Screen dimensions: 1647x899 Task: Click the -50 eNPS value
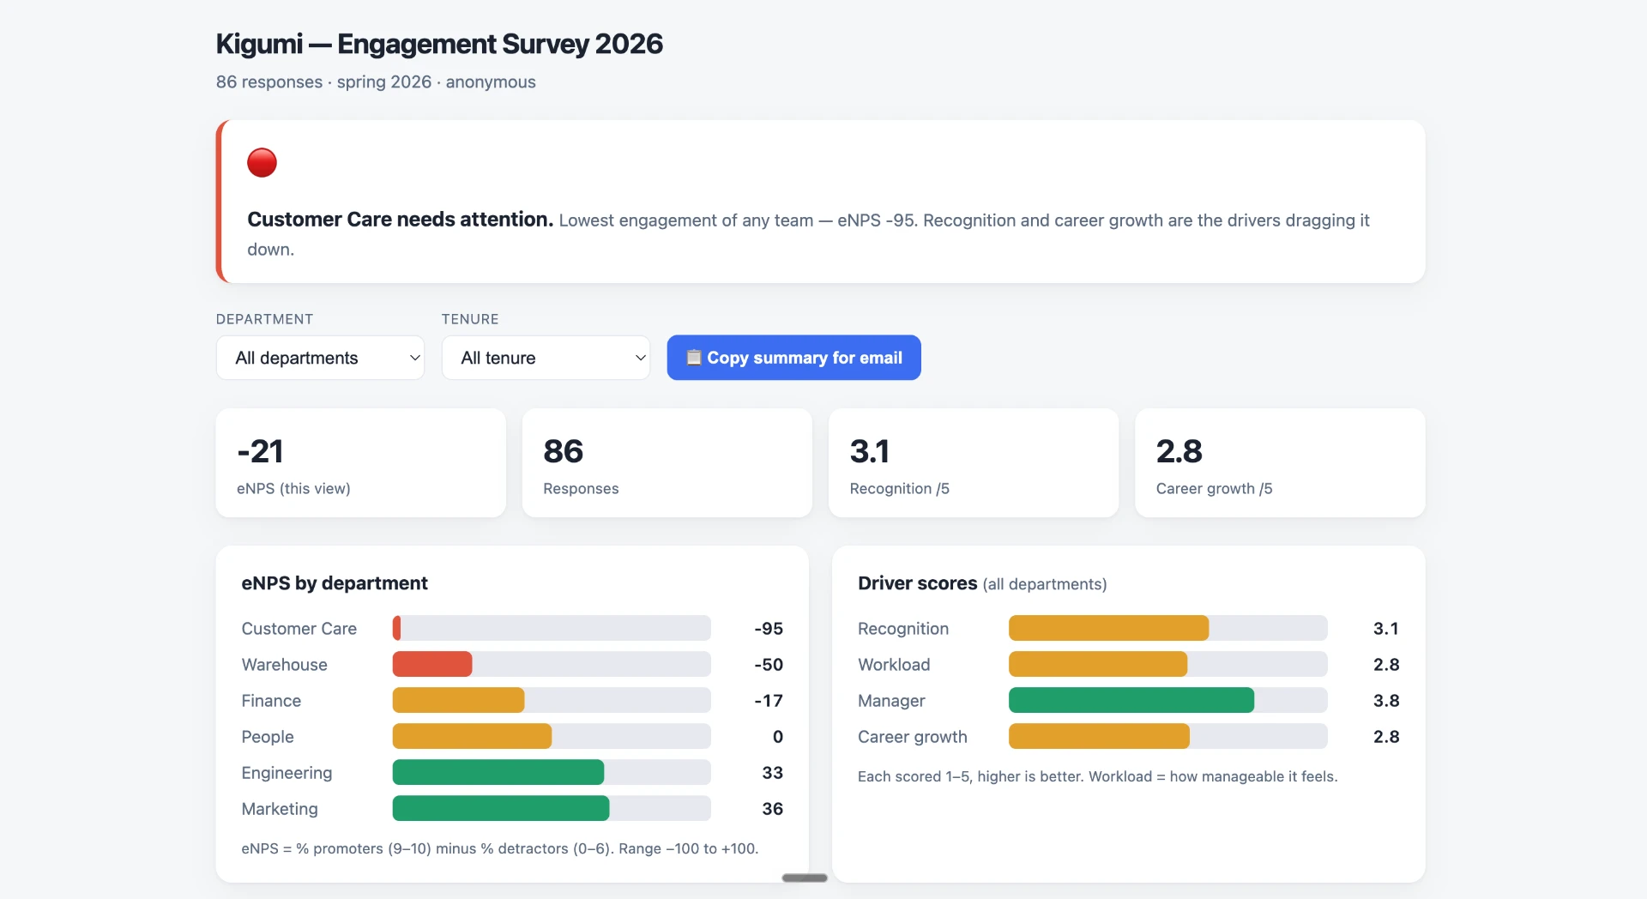click(x=769, y=665)
